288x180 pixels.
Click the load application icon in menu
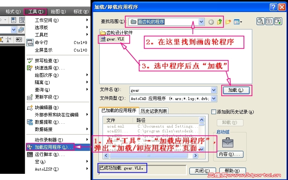click(x=30, y=147)
